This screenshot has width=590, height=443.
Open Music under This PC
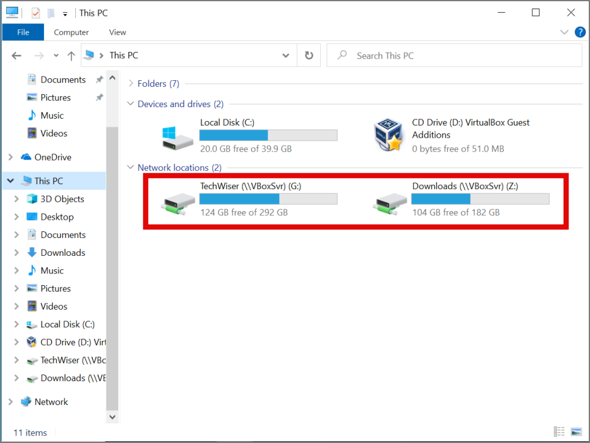click(x=46, y=271)
